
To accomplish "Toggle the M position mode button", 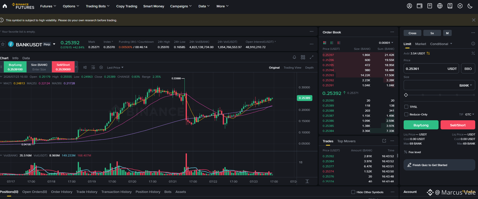I will tap(447, 33).
